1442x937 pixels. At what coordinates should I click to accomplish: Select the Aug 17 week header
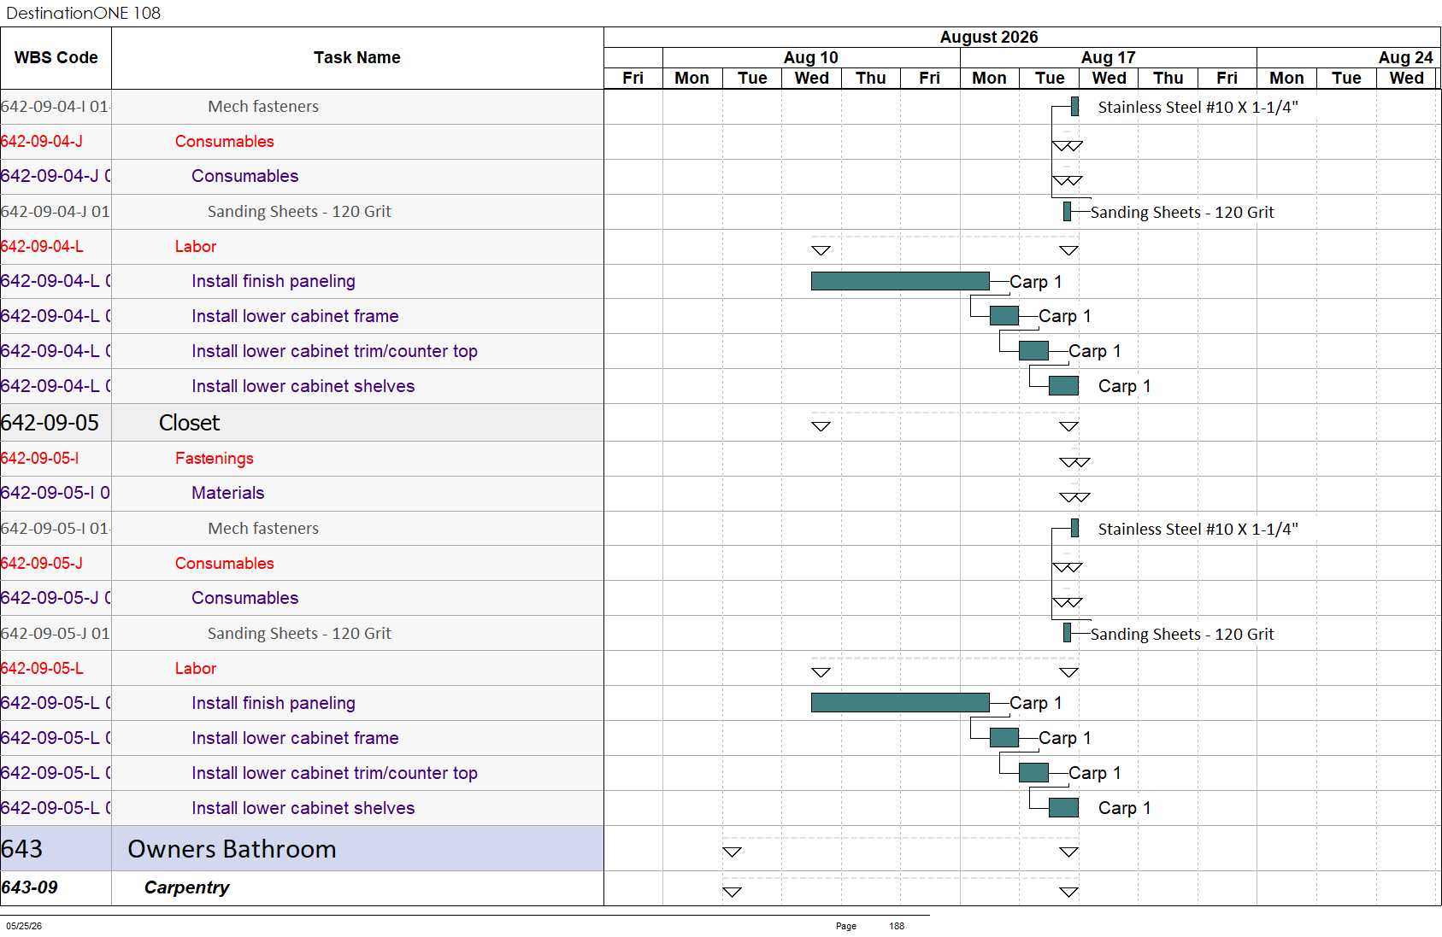(1108, 57)
